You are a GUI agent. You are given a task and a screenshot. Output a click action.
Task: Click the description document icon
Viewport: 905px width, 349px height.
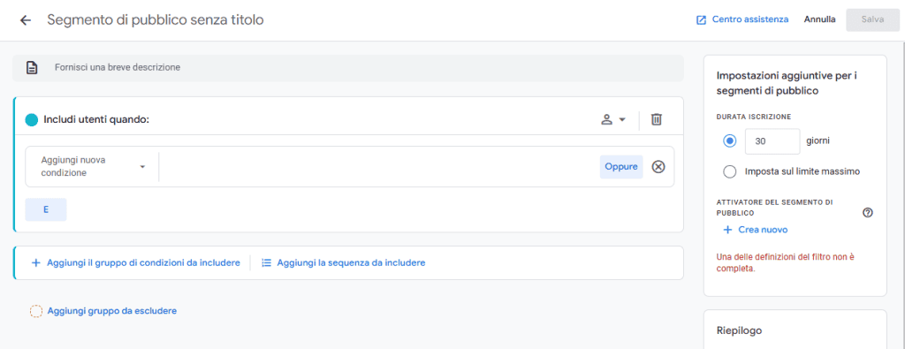coord(32,67)
